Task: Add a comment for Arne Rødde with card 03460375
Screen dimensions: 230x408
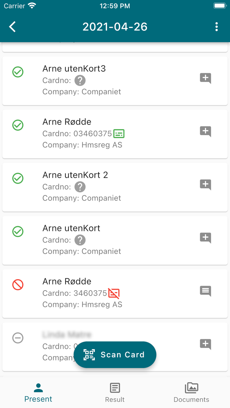Action: (x=205, y=132)
